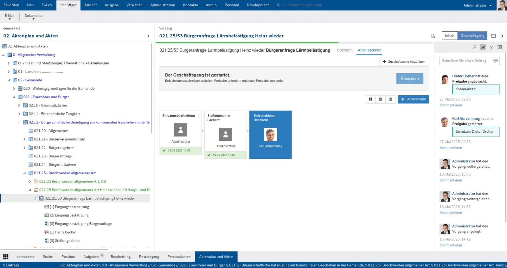Open the feed search magnifier icon
The width and height of the screenshot is (507, 268).
pos(474,47)
